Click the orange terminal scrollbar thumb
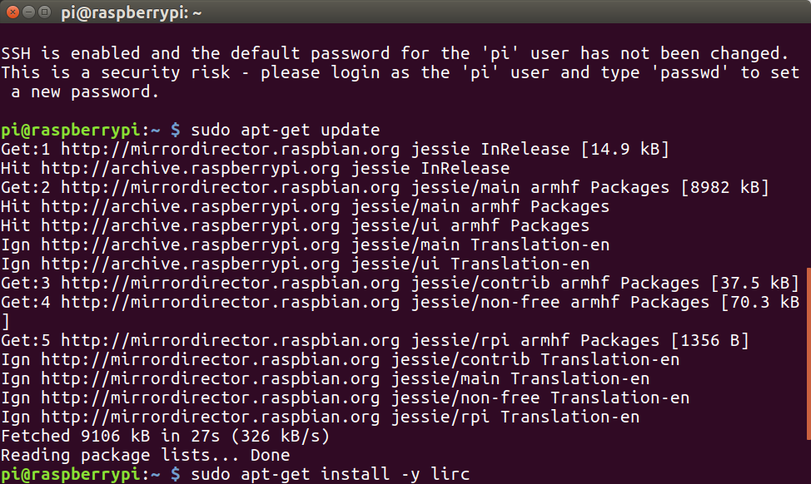Screen dimensions: 811x484 (808, 353)
